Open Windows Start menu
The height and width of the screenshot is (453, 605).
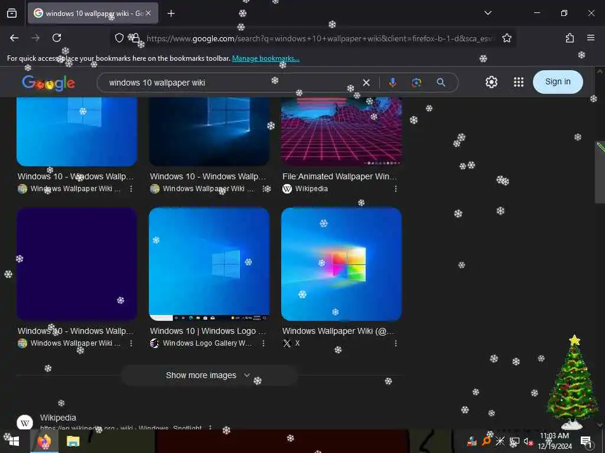coord(14,441)
